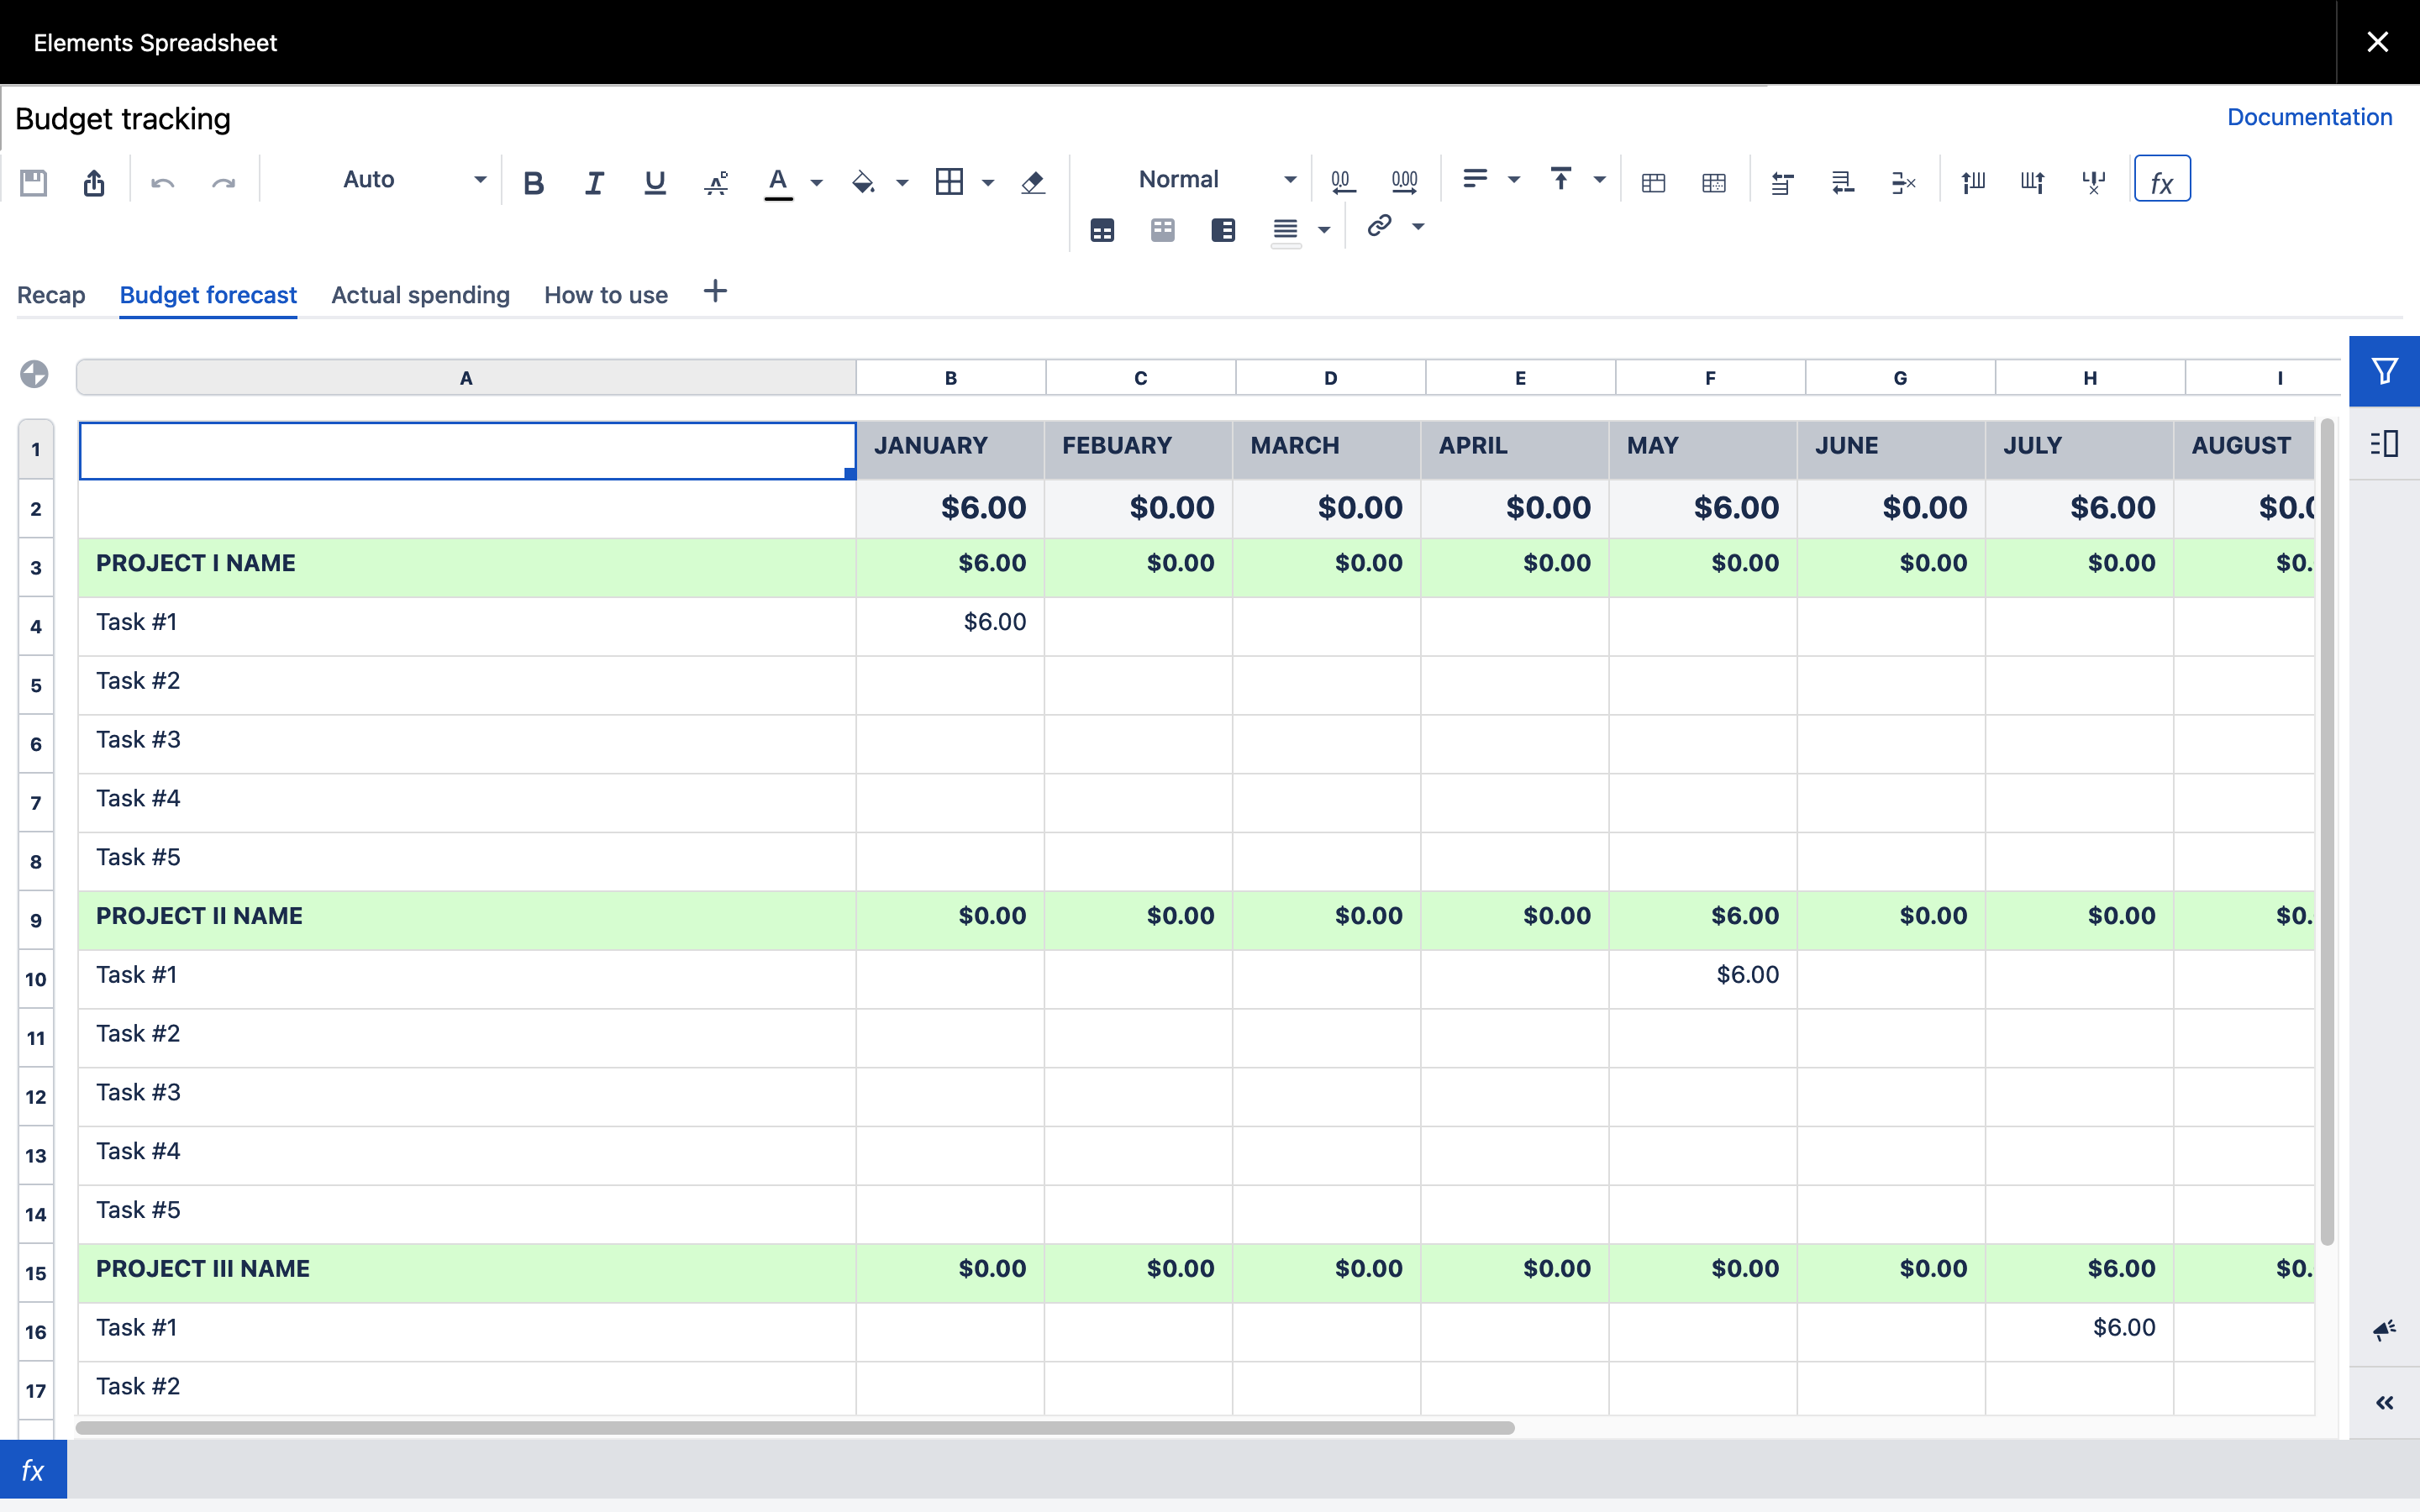Undo the last change

pos(163,182)
